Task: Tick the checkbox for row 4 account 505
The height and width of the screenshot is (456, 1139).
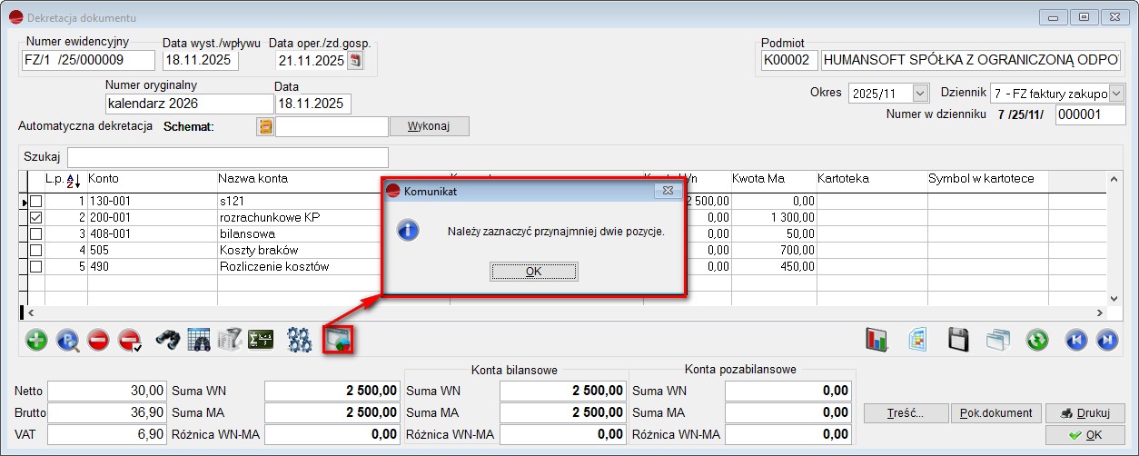Action: [x=36, y=250]
